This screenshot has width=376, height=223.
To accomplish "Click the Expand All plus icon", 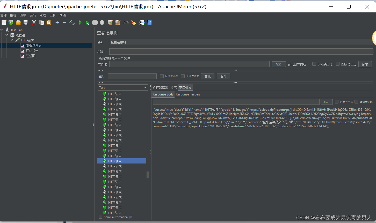I will 57,23.
